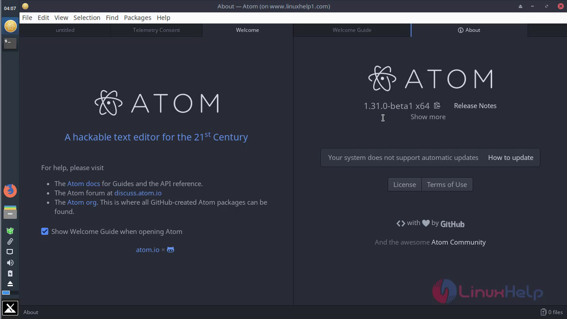
Task: Open the Packages menu
Action: click(138, 17)
